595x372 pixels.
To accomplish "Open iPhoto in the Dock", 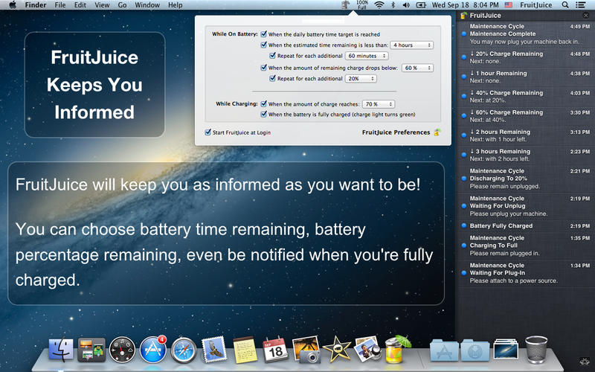I will [x=306, y=349].
